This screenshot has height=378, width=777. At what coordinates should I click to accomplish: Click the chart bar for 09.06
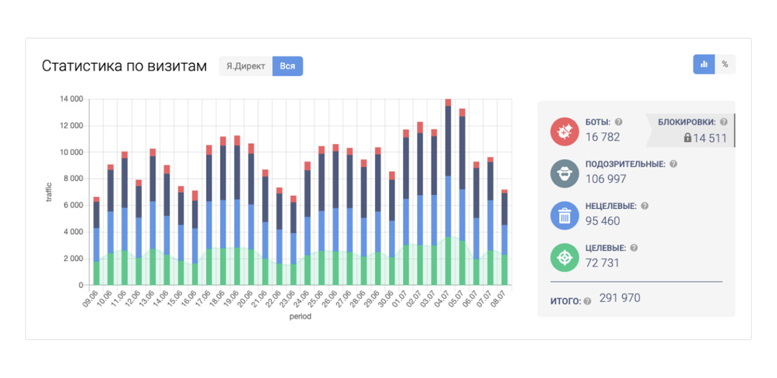[97, 241]
